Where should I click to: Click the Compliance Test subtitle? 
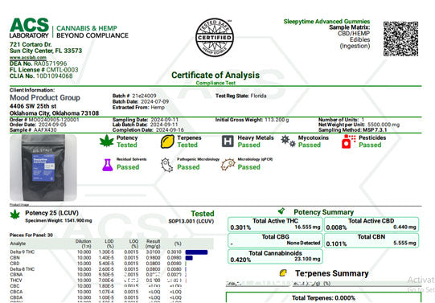click(x=215, y=83)
